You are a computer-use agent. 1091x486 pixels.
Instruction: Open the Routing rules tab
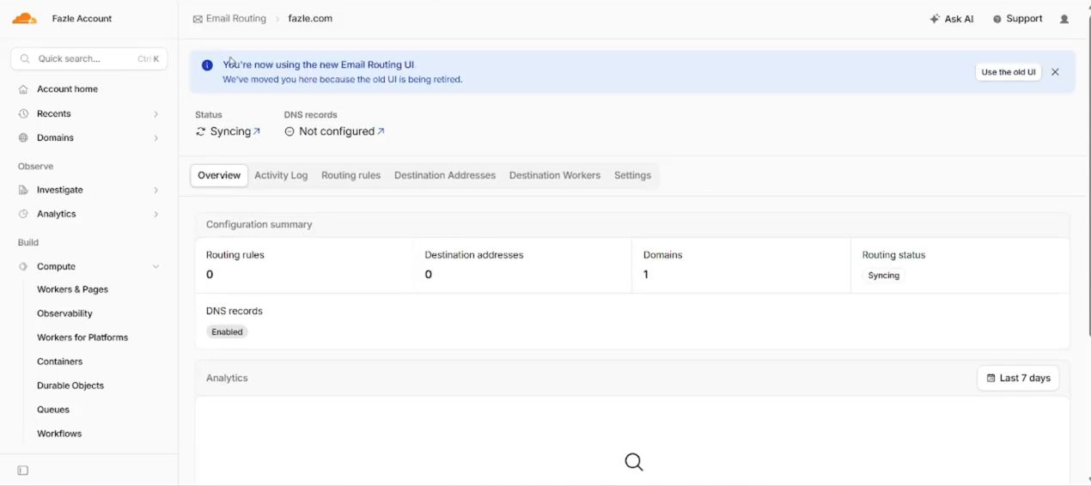[350, 175]
